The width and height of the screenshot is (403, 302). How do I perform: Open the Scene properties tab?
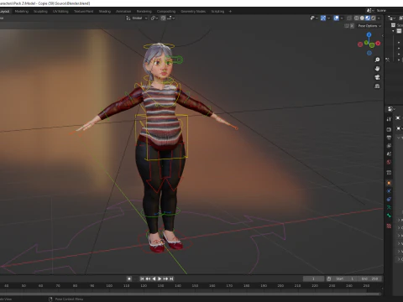point(389,154)
